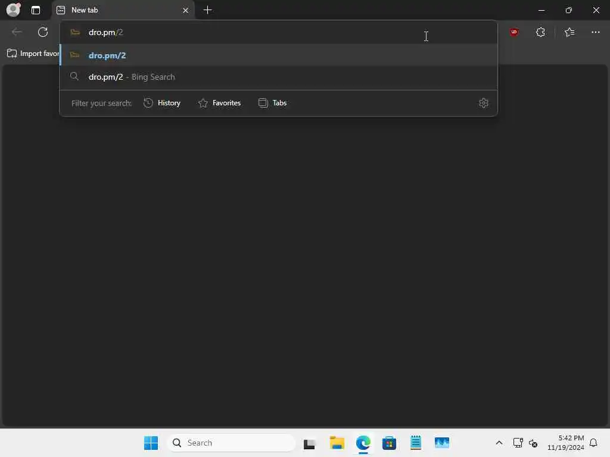Select dro.pm/2 Bing Search suggestion
This screenshot has width=610, height=457.
click(278, 77)
